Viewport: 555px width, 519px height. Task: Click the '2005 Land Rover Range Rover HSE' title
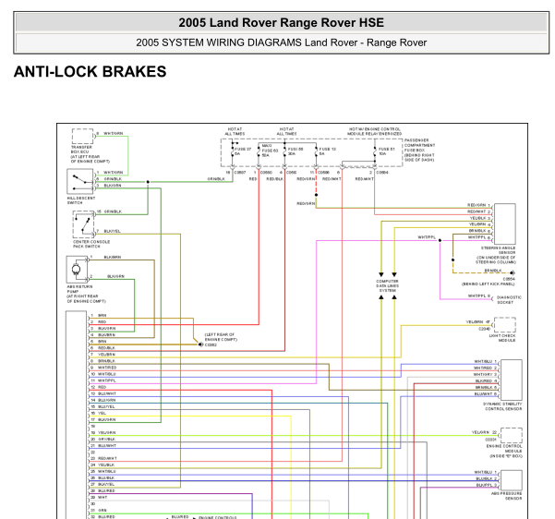click(x=281, y=23)
